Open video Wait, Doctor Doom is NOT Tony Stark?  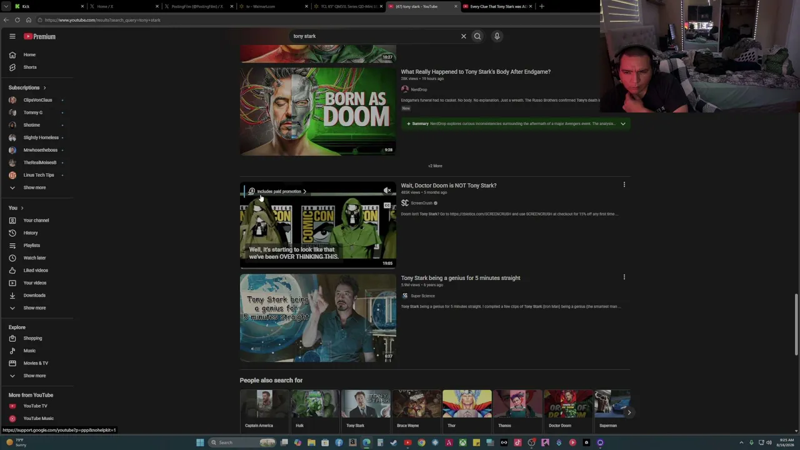click(449, 186)
